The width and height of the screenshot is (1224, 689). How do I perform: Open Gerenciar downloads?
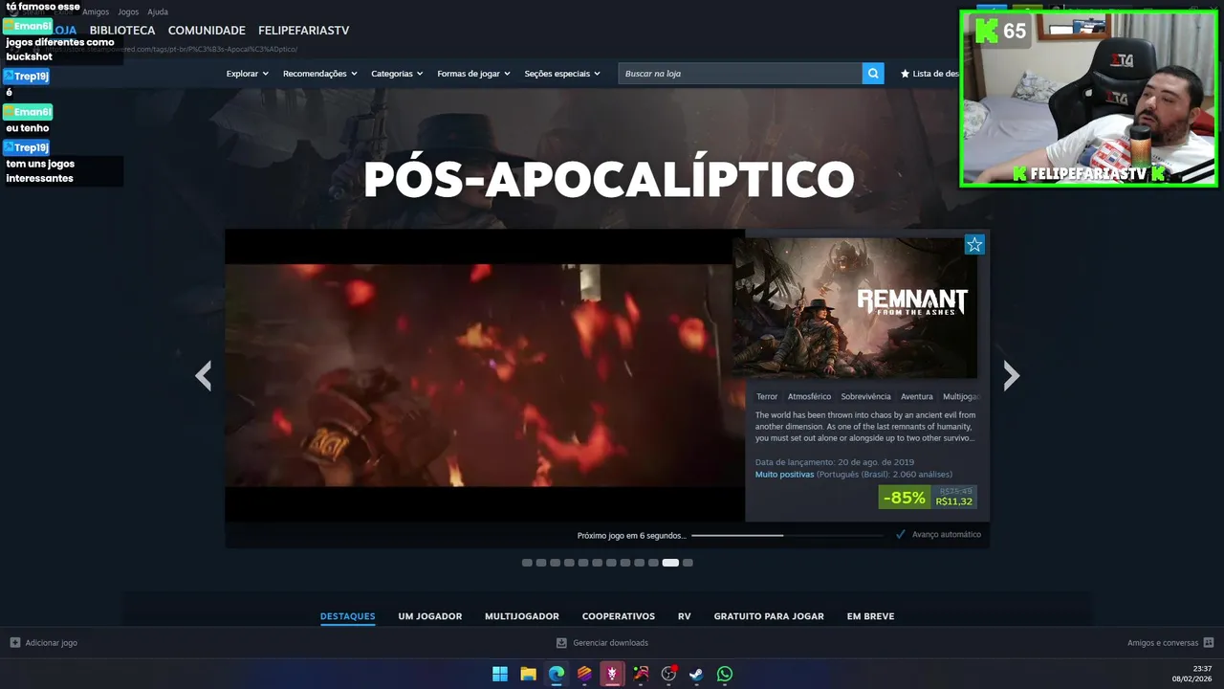pos(610,643)
